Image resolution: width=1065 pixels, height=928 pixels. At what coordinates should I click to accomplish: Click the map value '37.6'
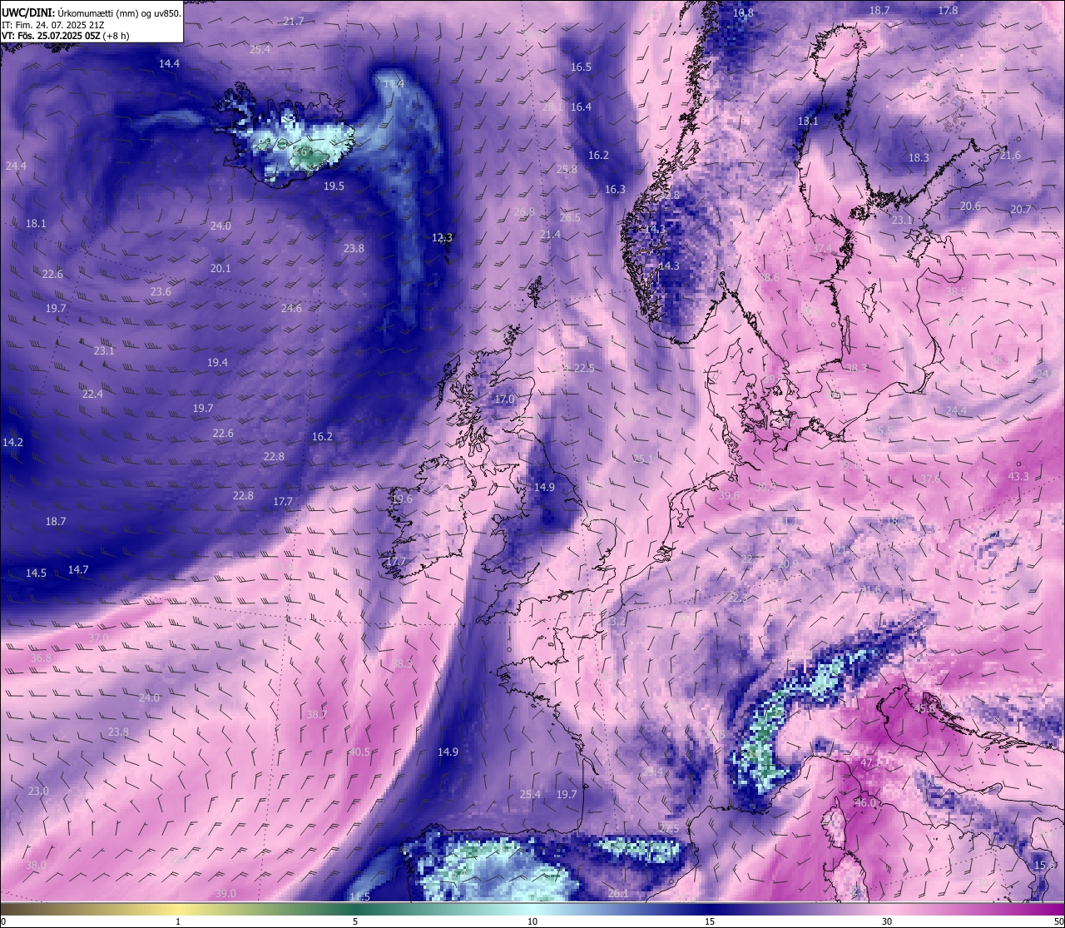930,479
